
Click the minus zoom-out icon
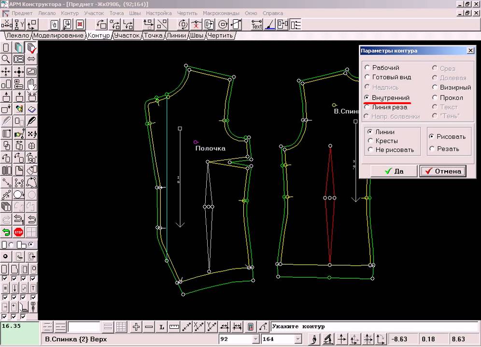point(149,327)
